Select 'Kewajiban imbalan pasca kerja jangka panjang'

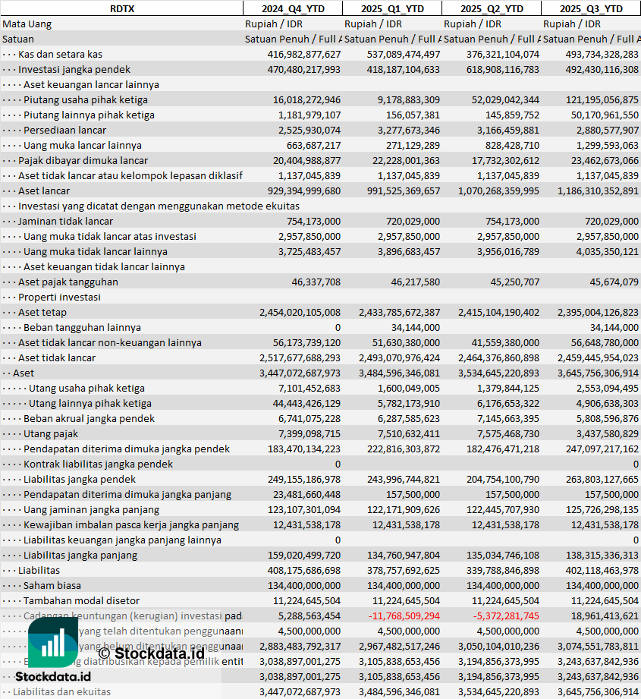coord(131,524)
